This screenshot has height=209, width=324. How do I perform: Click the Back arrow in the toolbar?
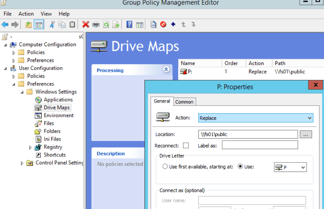pyautogui.click(x=5, y=25)
